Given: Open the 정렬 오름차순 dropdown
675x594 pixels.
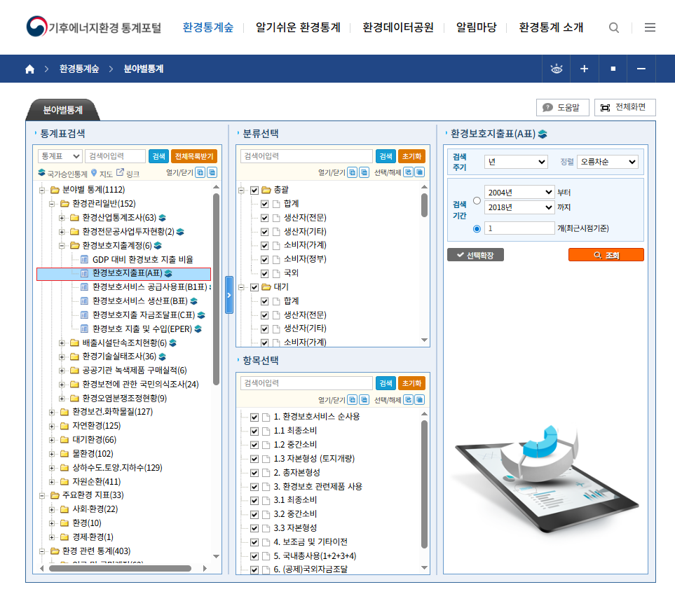Looking at the screenshot, I should pos(607,162).
